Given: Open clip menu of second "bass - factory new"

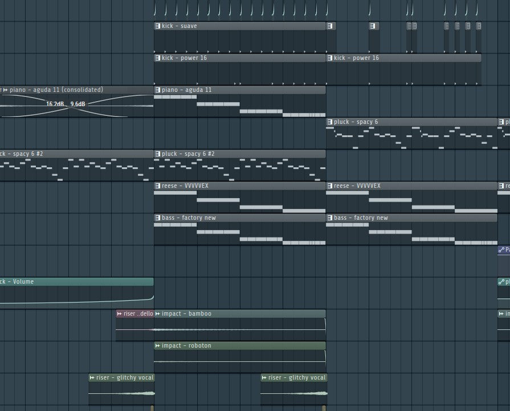Looking at the screenshot, I should pyautogui.click(x=330, y=218).
